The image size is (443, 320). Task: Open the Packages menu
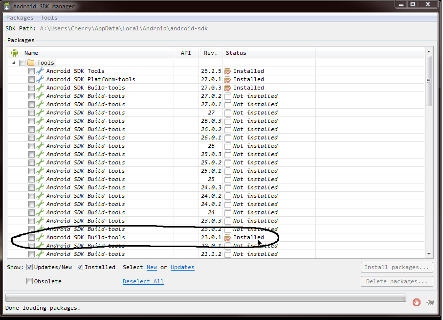click(x=20, y=18)
